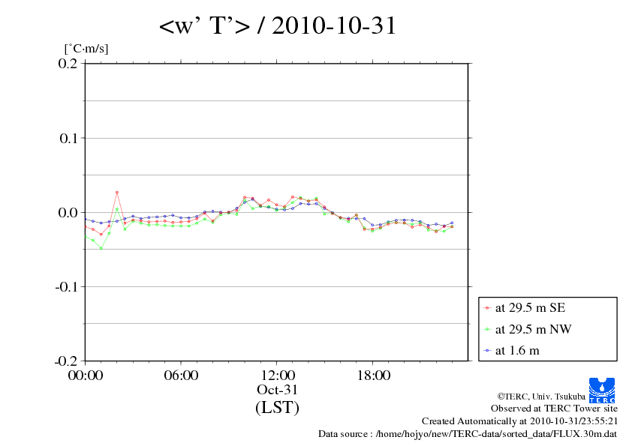Click the red legend marker for SE
632x446 pixels.
tap(487, 308)
